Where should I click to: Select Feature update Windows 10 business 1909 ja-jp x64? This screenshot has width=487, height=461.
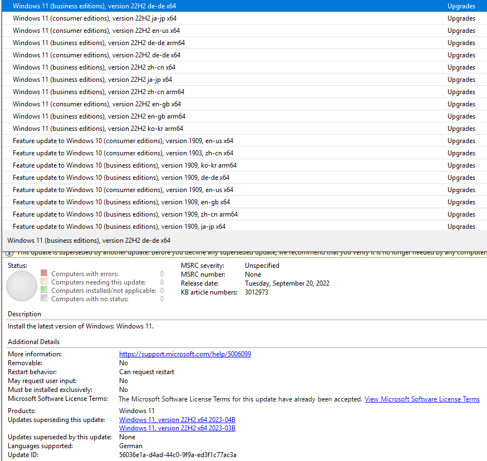(x=244, y=226)
